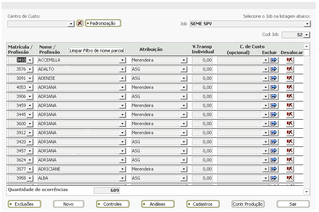The image size is (319, 212).
Task: Click Excluir arrow icon for ADENISE row
Action: 273,78
